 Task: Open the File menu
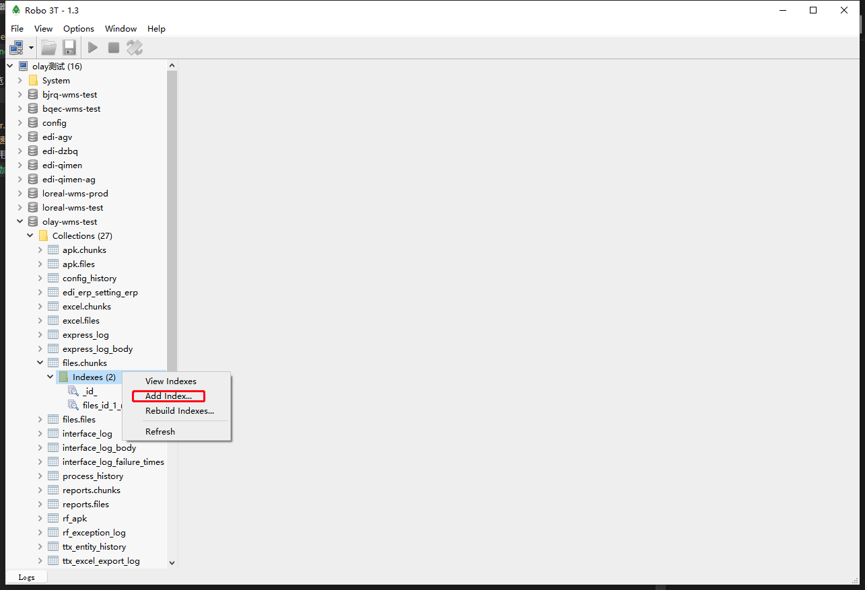(18, 29)
